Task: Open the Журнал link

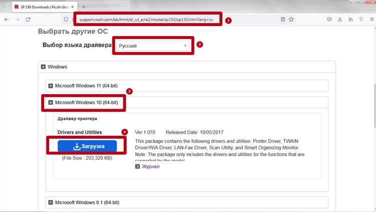Action: tap(150, 166)
